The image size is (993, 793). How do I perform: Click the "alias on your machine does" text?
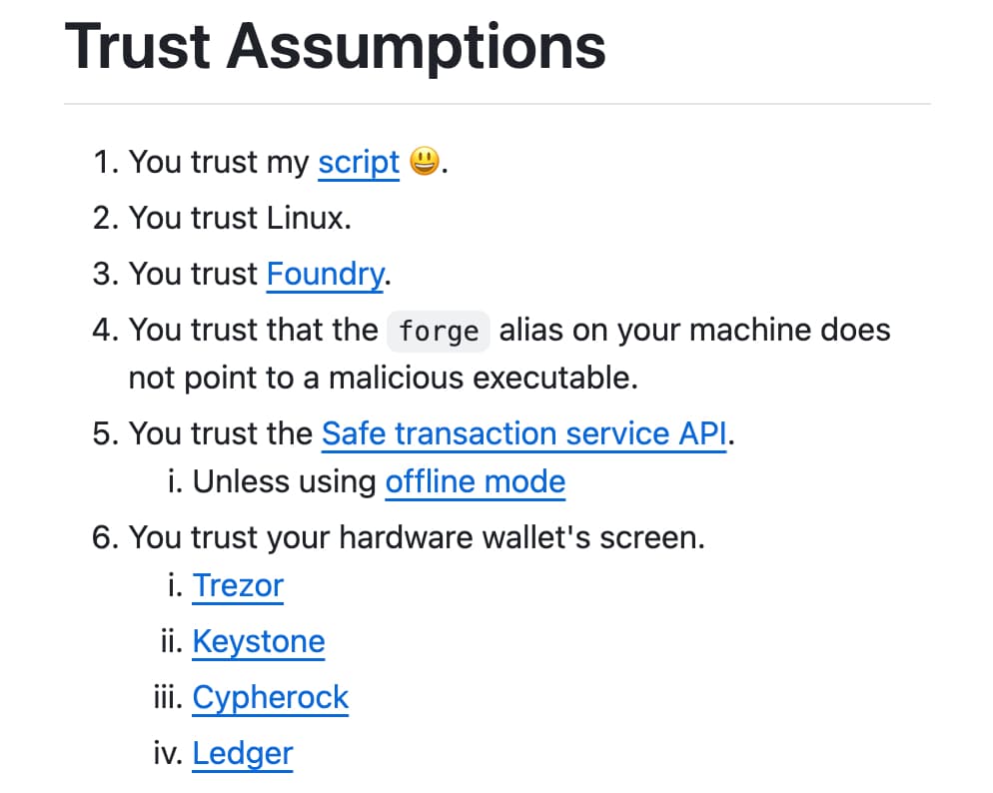point(694,330)
